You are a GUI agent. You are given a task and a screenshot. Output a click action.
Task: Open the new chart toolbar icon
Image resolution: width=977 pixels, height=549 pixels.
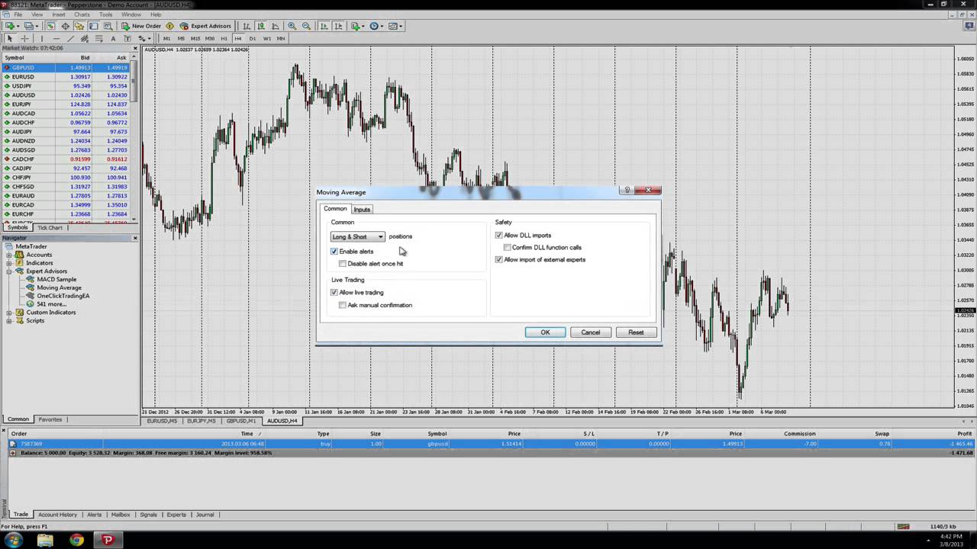pyautogui.click(x=10, y=26)
